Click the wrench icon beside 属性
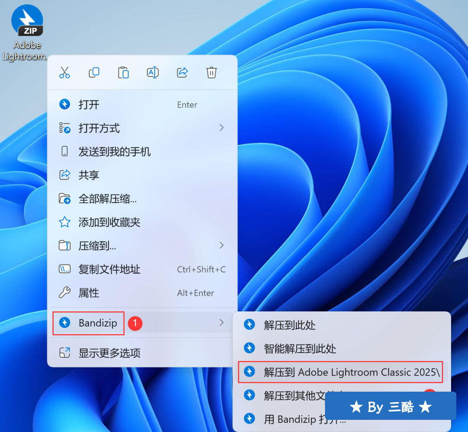This screenshot has height=432, width=468. click(x=65, y=293)
